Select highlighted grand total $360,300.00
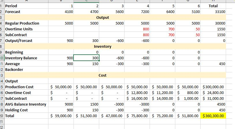The height and width of the screenshot is (129, 235). pyautogui.click(x=213, y=116)
